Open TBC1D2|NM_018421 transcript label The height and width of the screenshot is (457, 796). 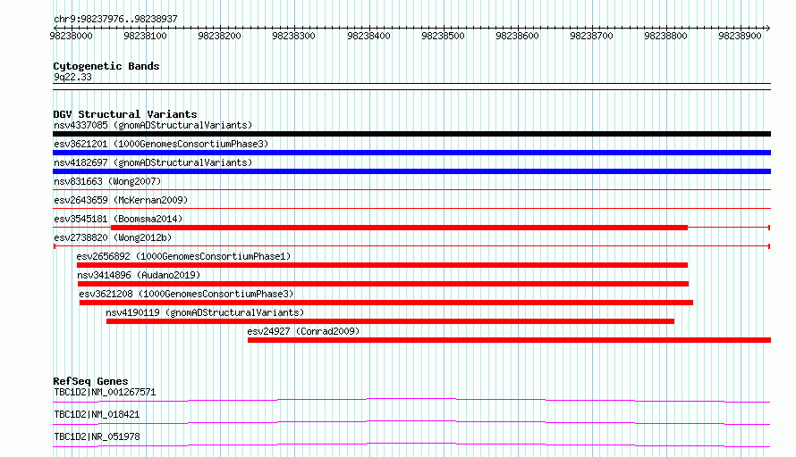(97, 414)
